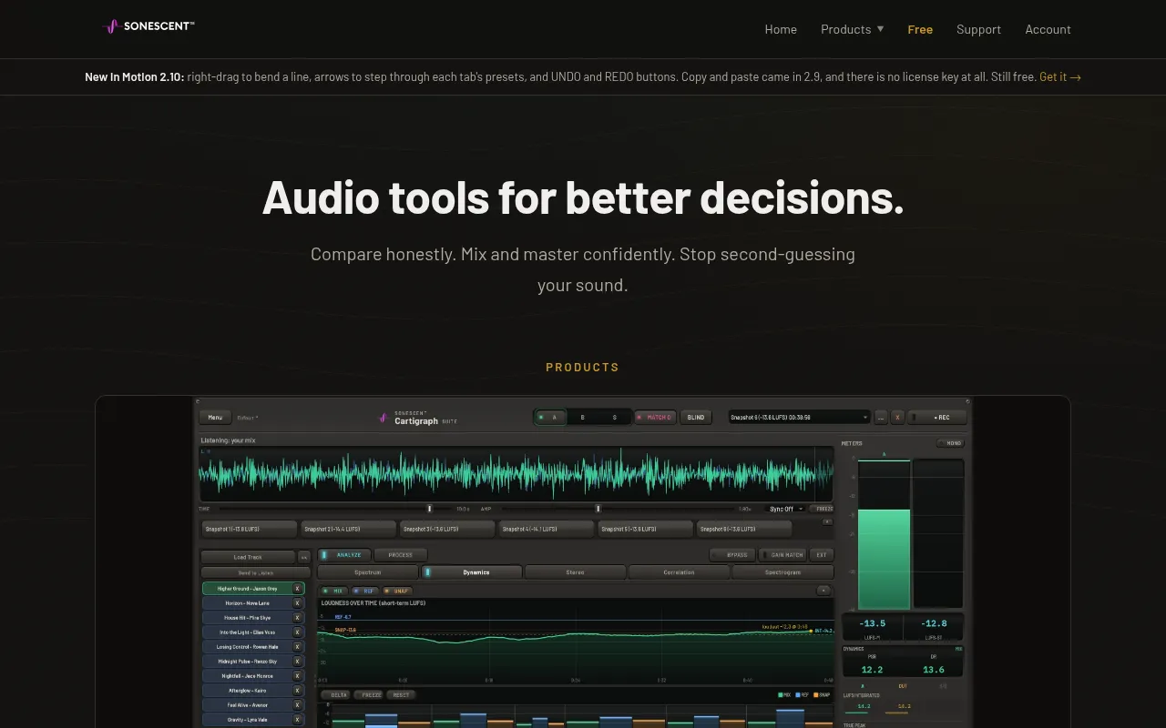Toggle BLIND comparison mode
This screenshot has height=728, width=1166.
pos(696,418)
